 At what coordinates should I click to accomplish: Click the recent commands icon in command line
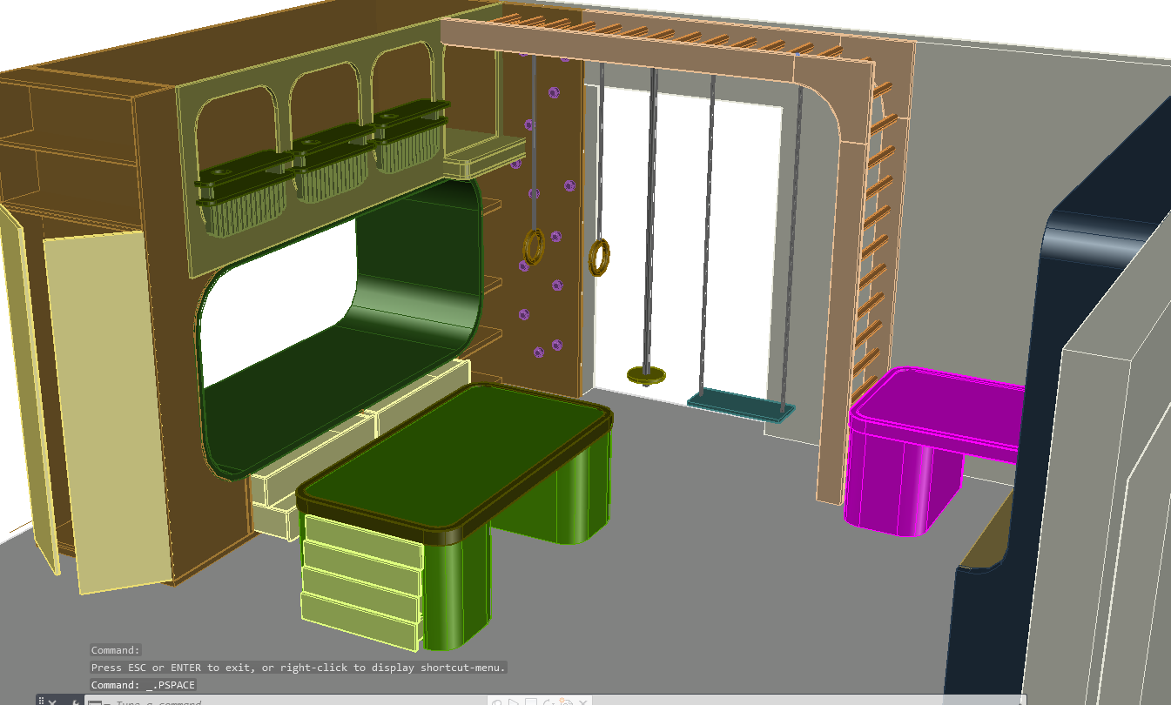(x=95, y=702)
